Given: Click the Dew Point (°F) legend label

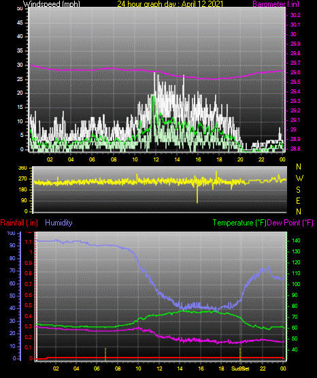Looking at the screenshot, I should click(x=290, y=223).
